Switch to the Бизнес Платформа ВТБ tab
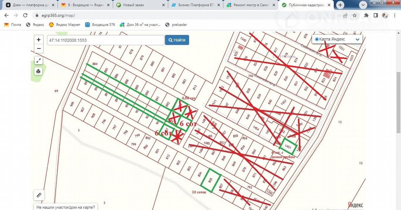The height and width of the screenshot is (210, 401). pyautogui.click(x=195, y=5)
